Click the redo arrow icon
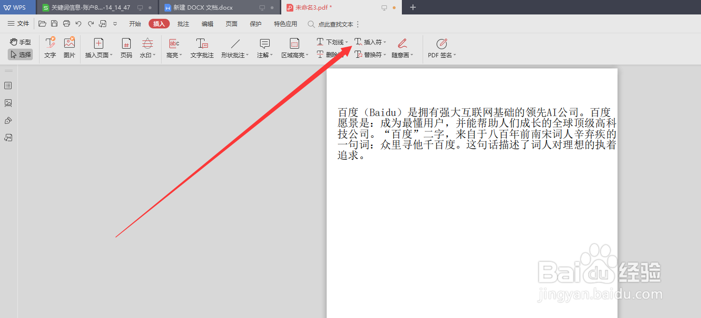This screenshot has height=318, width=701. point(91,24)
